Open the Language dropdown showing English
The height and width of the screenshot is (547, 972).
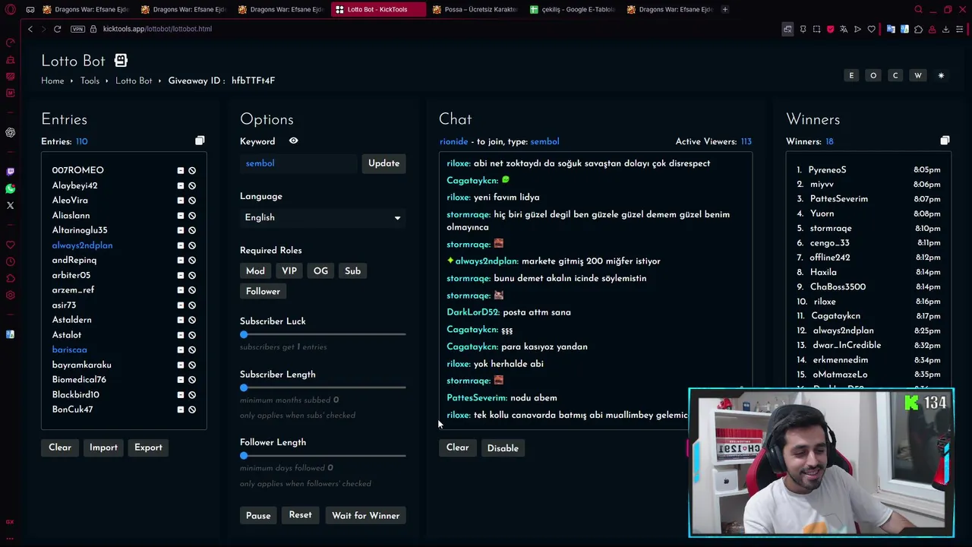[x=323, y=217]
